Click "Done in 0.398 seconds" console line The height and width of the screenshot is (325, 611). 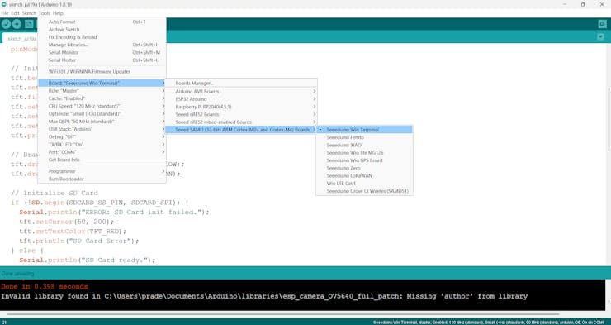click(x=45, y=287)
